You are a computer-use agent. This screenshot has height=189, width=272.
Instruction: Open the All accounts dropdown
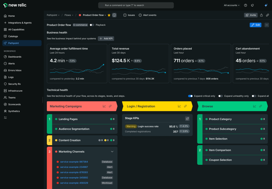point(232,5)
